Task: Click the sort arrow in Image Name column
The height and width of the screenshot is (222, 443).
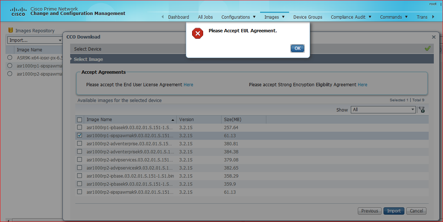Action: point(173,120)
